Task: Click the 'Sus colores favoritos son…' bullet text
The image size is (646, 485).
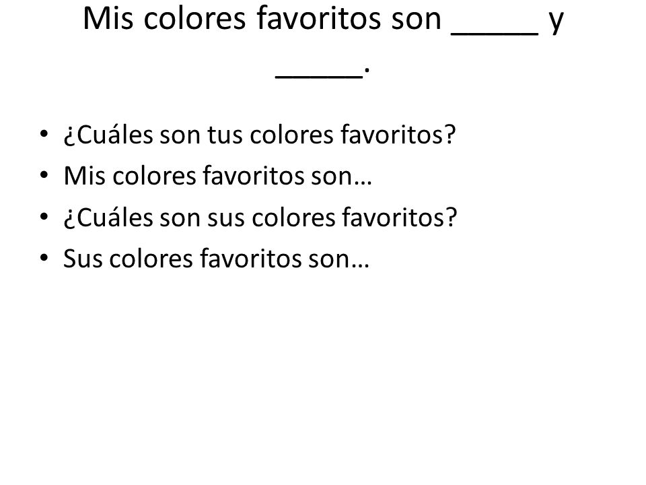Action: point(216,259)
